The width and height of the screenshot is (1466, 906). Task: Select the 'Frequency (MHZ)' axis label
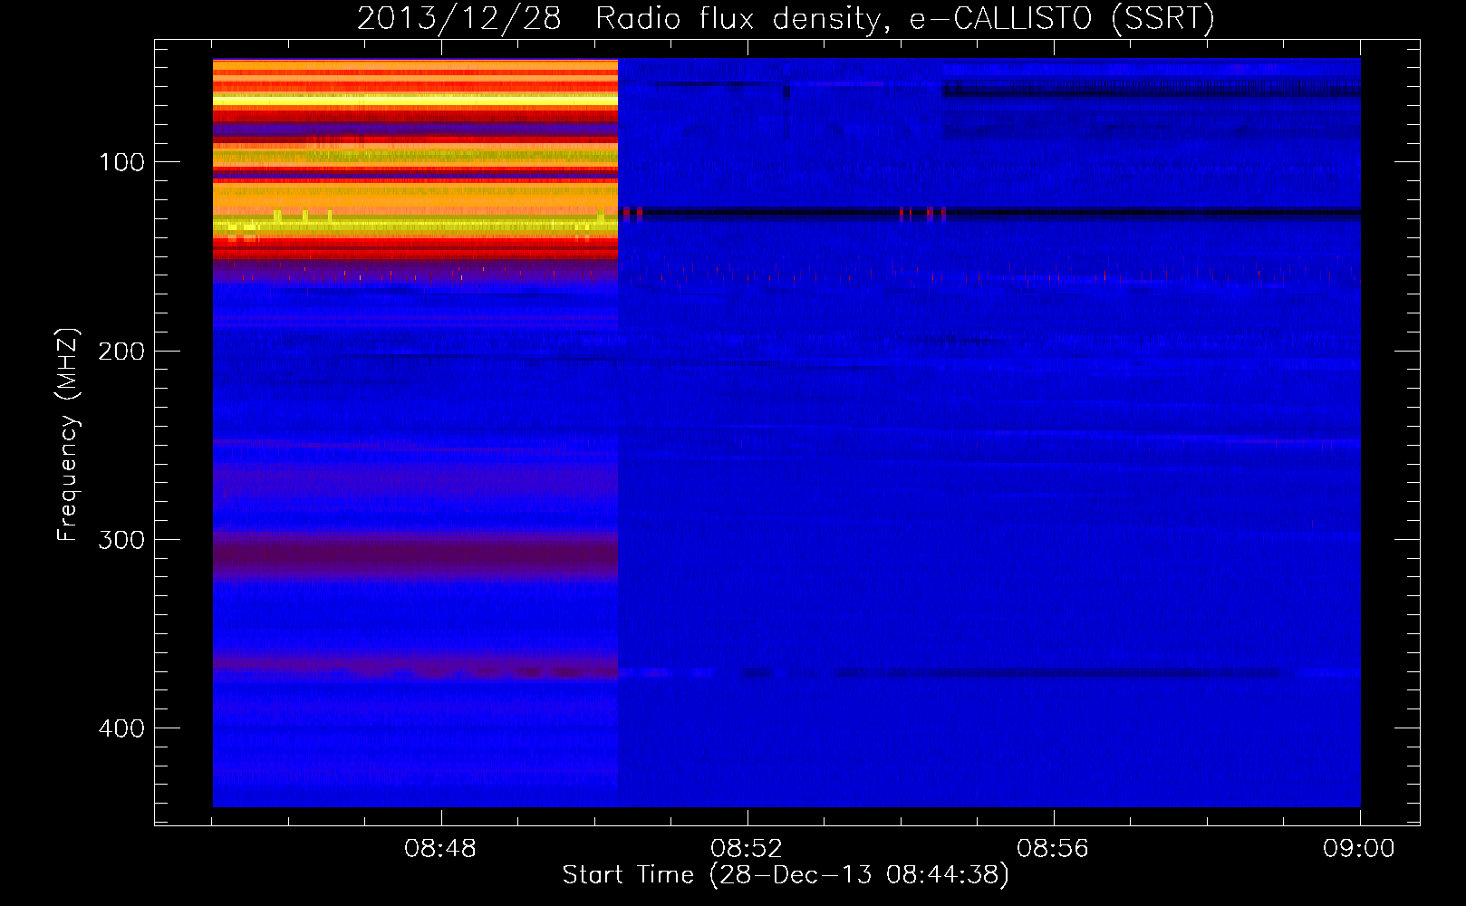tap(68, 435)
